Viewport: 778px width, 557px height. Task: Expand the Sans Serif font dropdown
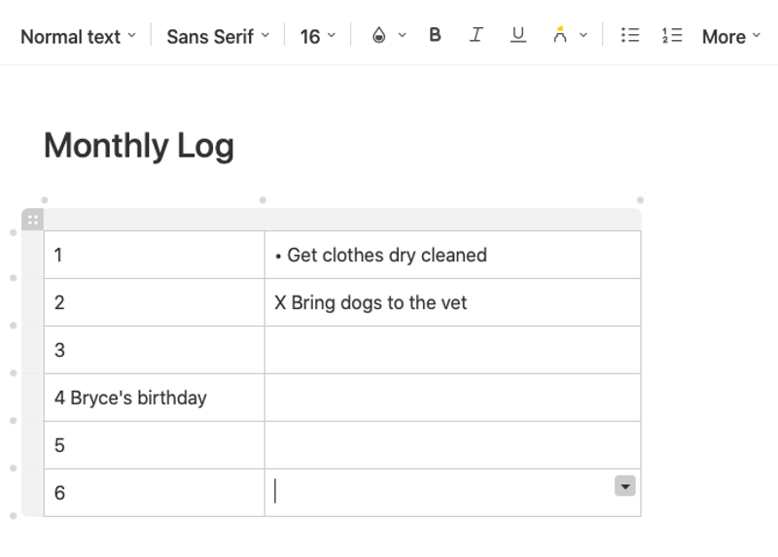(x=218, y=37)
